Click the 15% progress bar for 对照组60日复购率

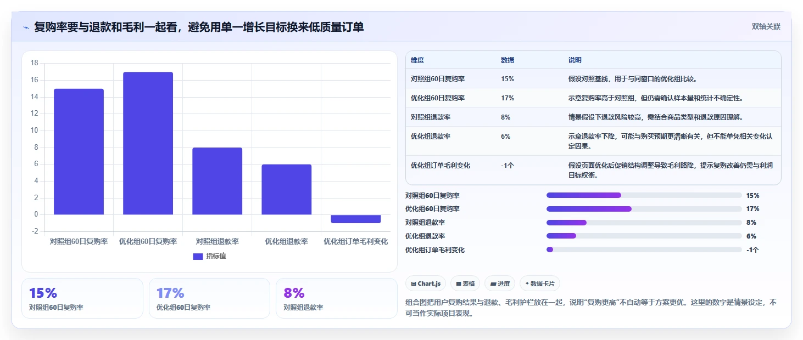(644, 195)
